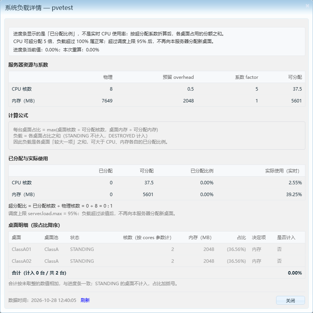Click the dialog title 系统负载详情 — pvetest

click(x=39, y=8)
